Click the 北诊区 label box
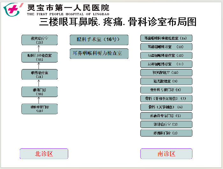Image resolution: width=223 pixels, height=169 pixels. click(44, 154)
